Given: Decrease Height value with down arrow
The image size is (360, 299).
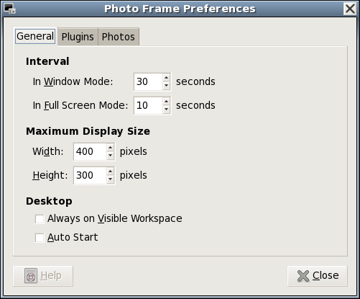Looking at the screenshot, I should click(x=110, y=179).
